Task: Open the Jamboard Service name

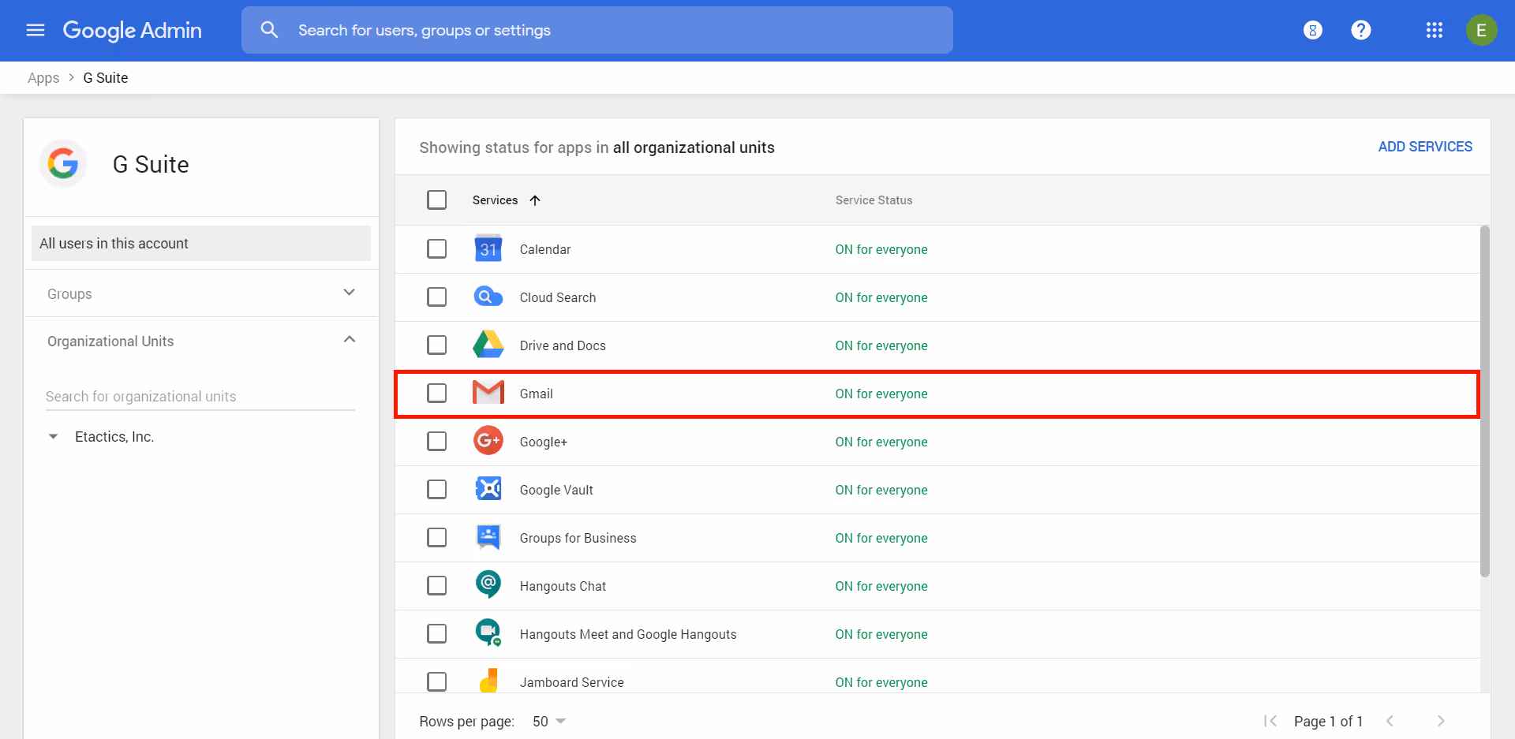Action: click(x=571, y=682)
